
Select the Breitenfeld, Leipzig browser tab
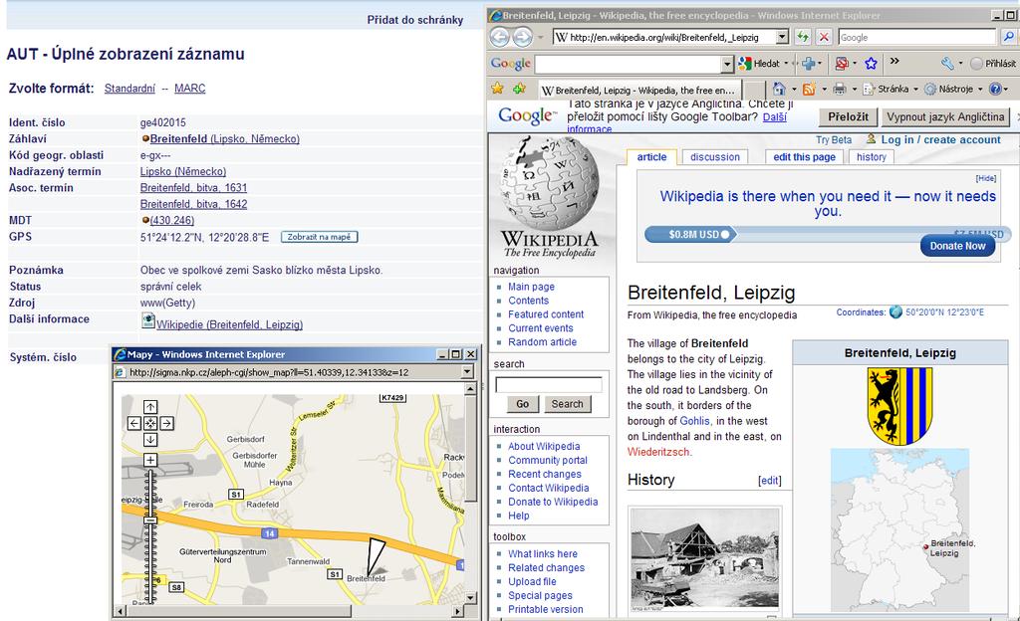click(639, 91)
